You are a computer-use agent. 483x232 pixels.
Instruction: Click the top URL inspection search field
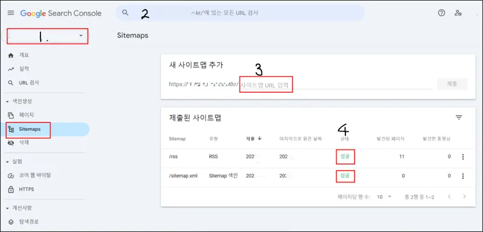tap(240, 13)
